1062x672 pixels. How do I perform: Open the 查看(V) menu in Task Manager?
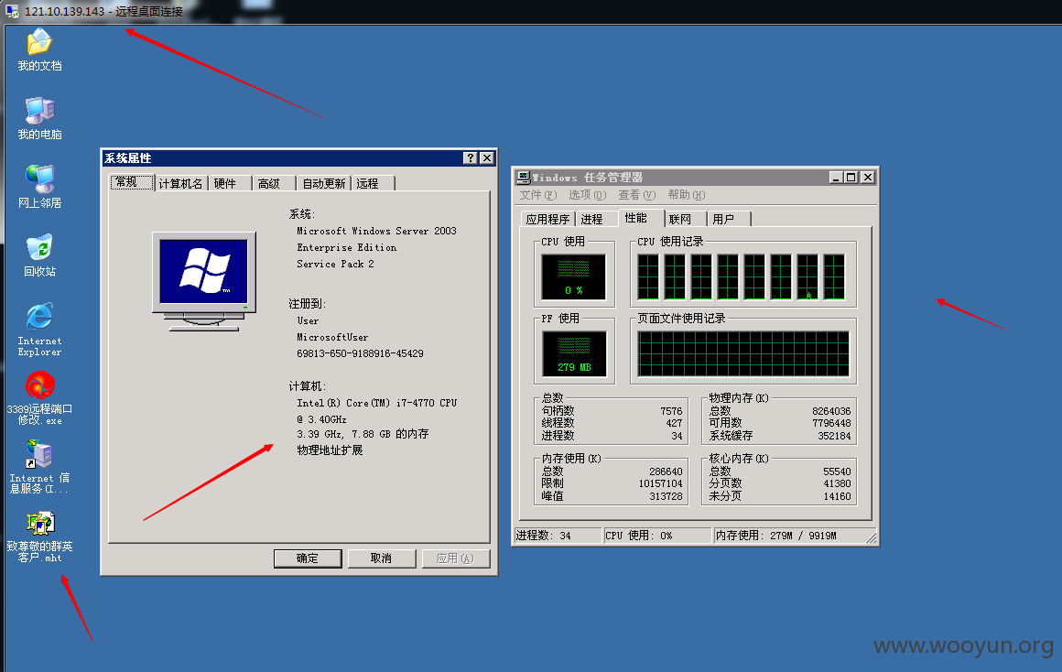point(636,195)
